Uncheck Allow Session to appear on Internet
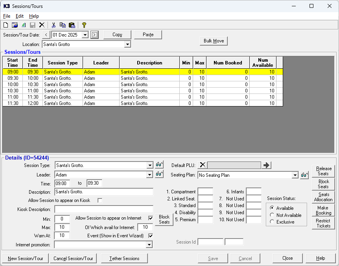339x266 pixels. tap(150, 218)
